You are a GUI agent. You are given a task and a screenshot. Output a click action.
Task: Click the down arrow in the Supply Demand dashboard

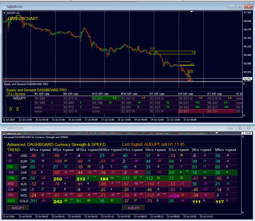(x=11, y=109)
